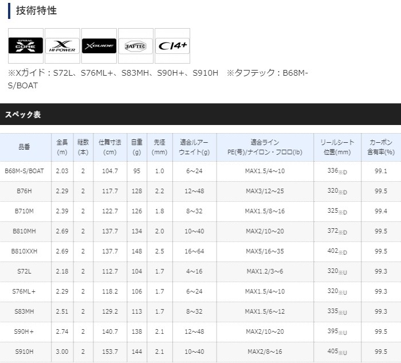Click the 技術特性 section heading

pos(36,11)
